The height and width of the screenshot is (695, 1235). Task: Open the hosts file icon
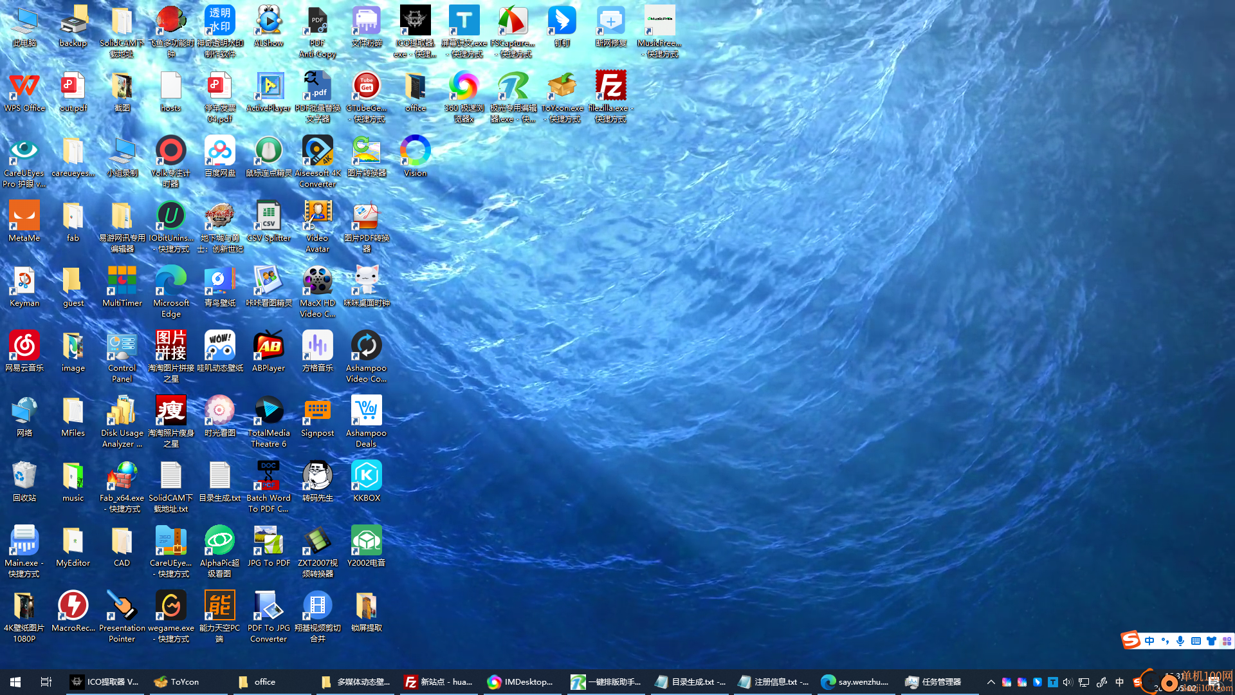coord(171,92)
